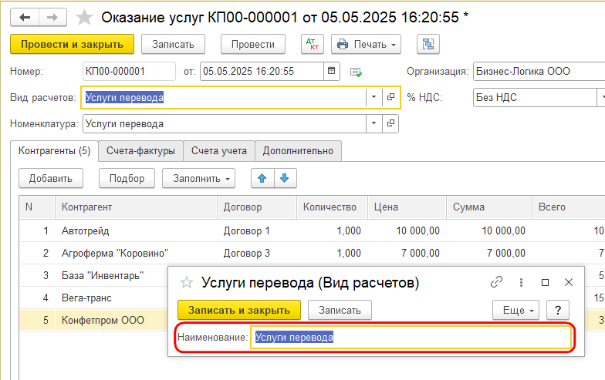Click the Вид расчетов input field

tap(224, 97)
